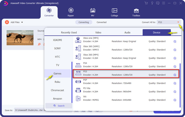The height and width of the screenshot is (117, 185).
Task: Click the PS Vita handheld icon
Action: [x=78, y=90]
